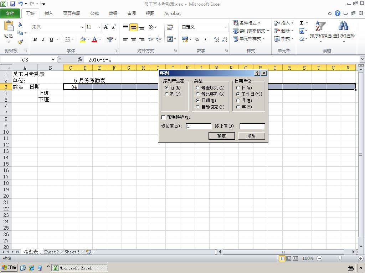Select 等差序列 linear type radio
The image size is (365, 273).
click(197, 88)
